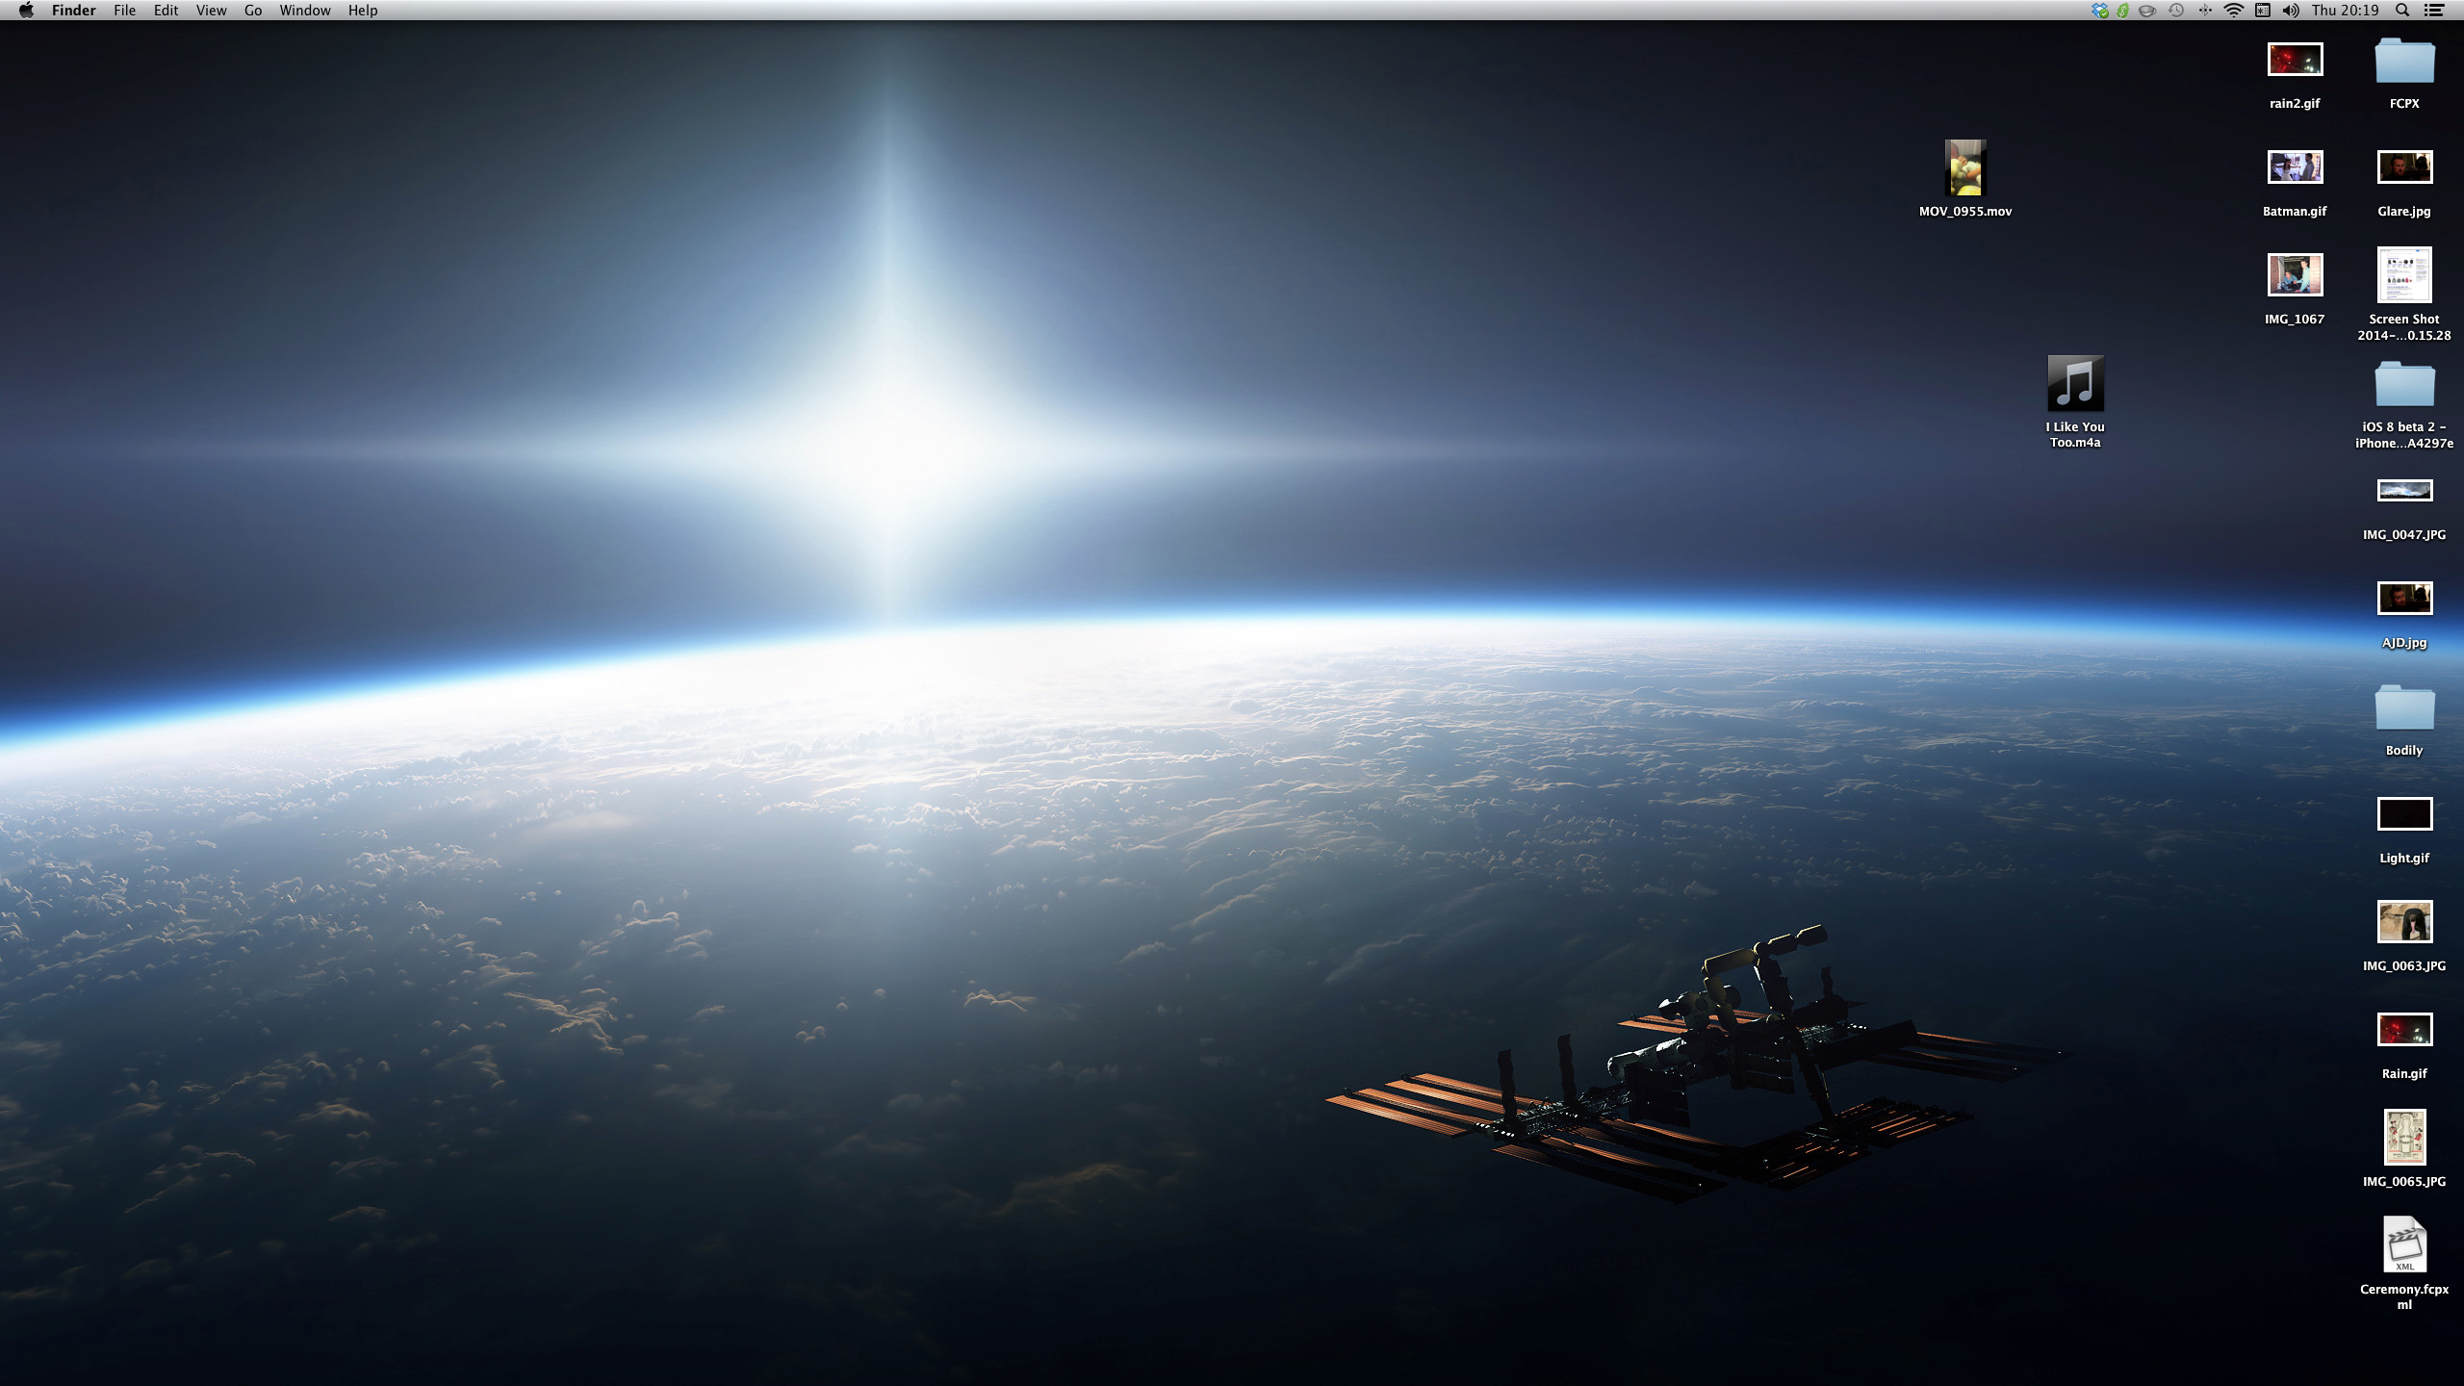Image resolution: width=2464 pixels, height=1386 pixels.
Task: Open Spotlight search magnifier
Action: pyautogui.click(x=2402, y=11)
